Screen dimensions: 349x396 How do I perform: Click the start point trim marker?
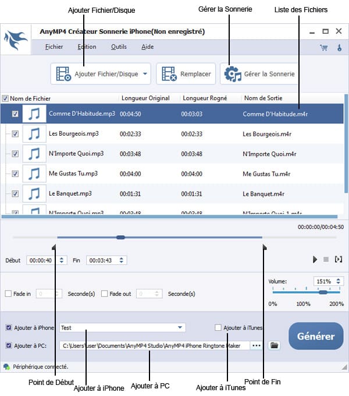[54, 247]
